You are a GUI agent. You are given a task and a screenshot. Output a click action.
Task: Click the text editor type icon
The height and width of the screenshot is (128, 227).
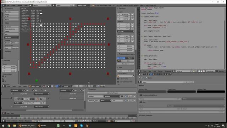pos(140,71)
